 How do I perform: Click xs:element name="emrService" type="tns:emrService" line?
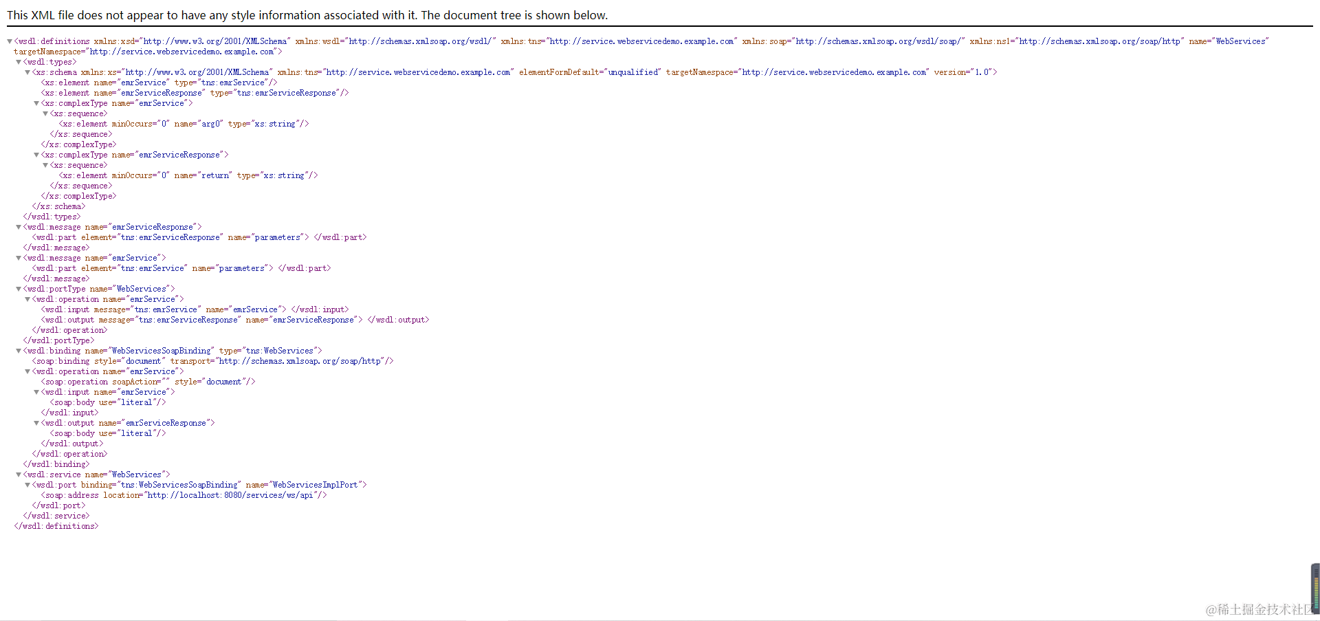click(x=159, y=83)
